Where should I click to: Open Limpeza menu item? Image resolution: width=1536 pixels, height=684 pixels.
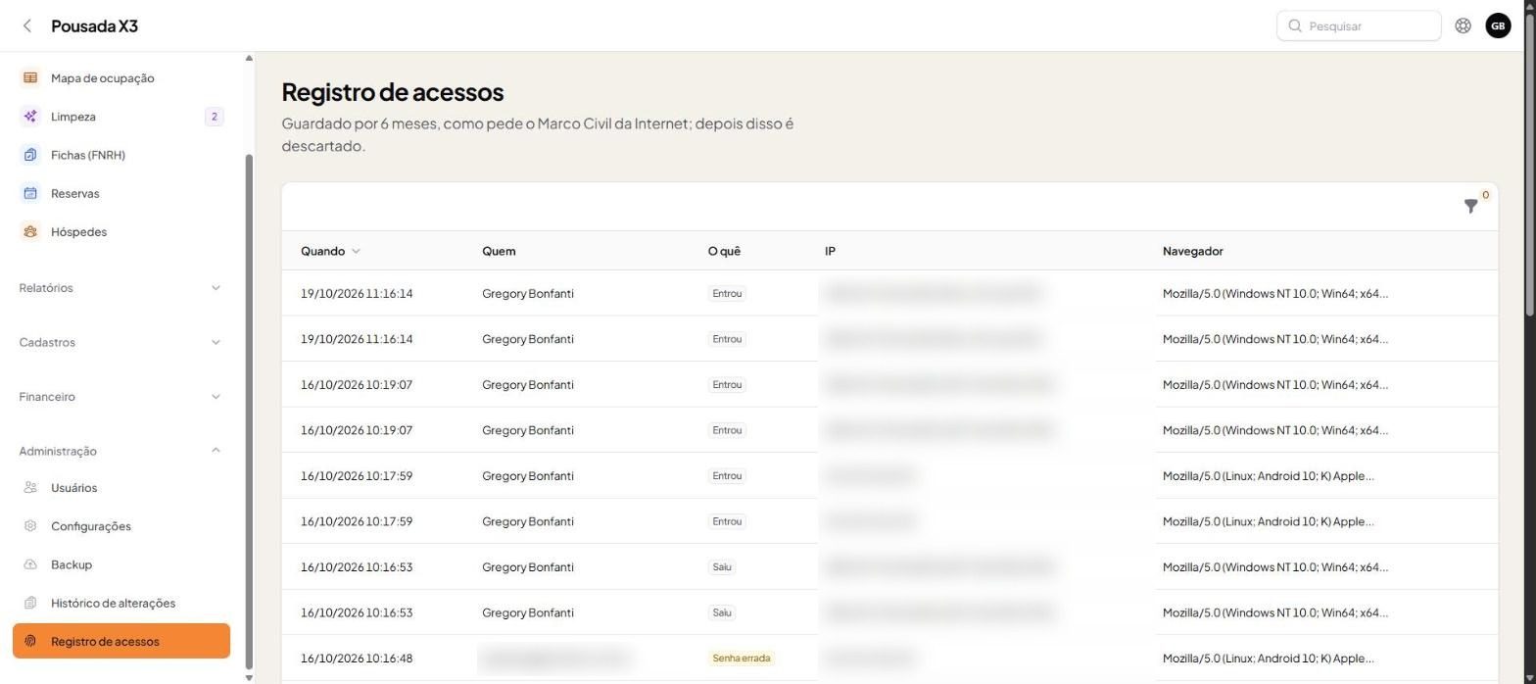(121, 117)
